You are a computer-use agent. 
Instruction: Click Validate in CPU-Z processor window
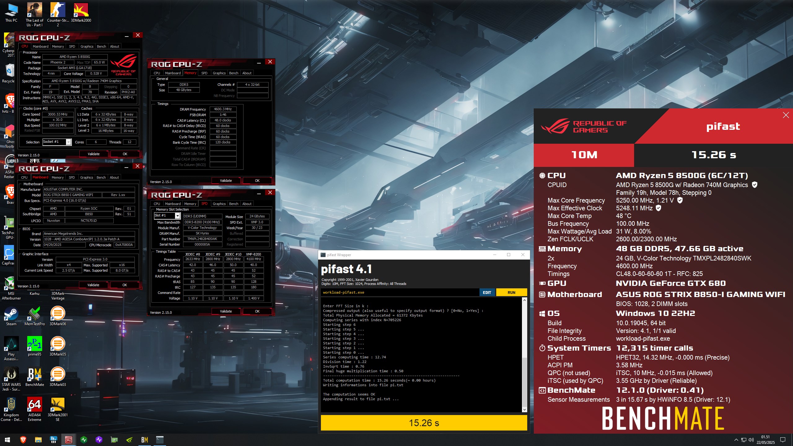(x=94, y=154)
